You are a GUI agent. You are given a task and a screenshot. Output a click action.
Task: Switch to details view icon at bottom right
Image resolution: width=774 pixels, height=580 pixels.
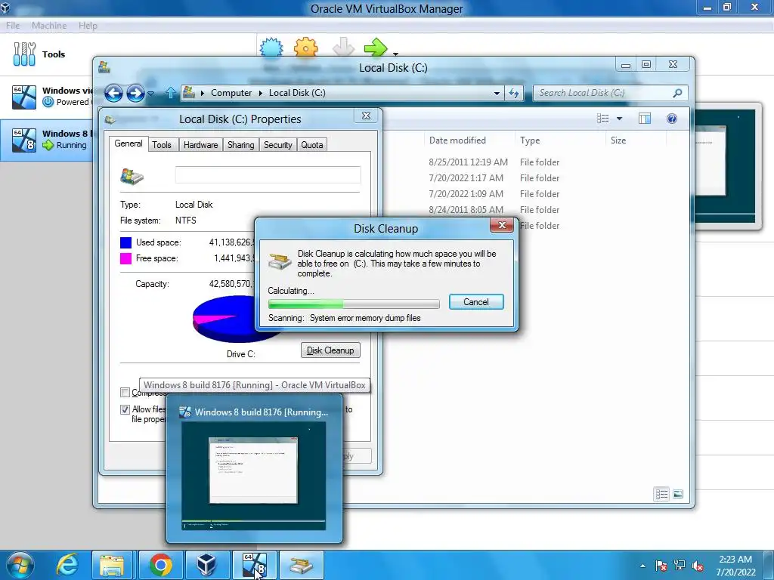[661, 494]
